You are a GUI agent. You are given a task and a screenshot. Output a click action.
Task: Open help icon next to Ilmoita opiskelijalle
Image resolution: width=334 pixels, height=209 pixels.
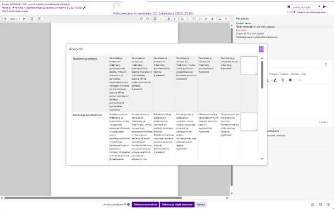coord(129,205)
